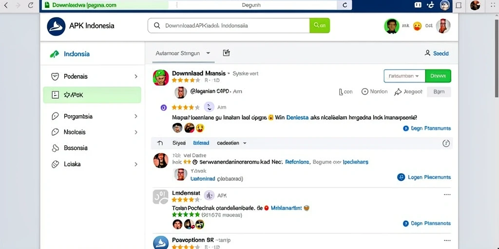The width and height of the screenshot is (499, 249).
Task: Click the green Diswx button
Action: [438, 76]
